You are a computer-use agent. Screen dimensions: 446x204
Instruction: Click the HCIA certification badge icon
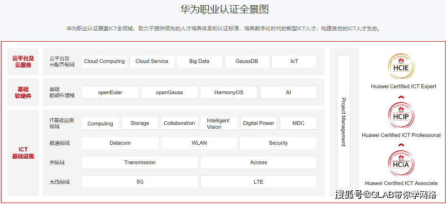coord(401,163)
